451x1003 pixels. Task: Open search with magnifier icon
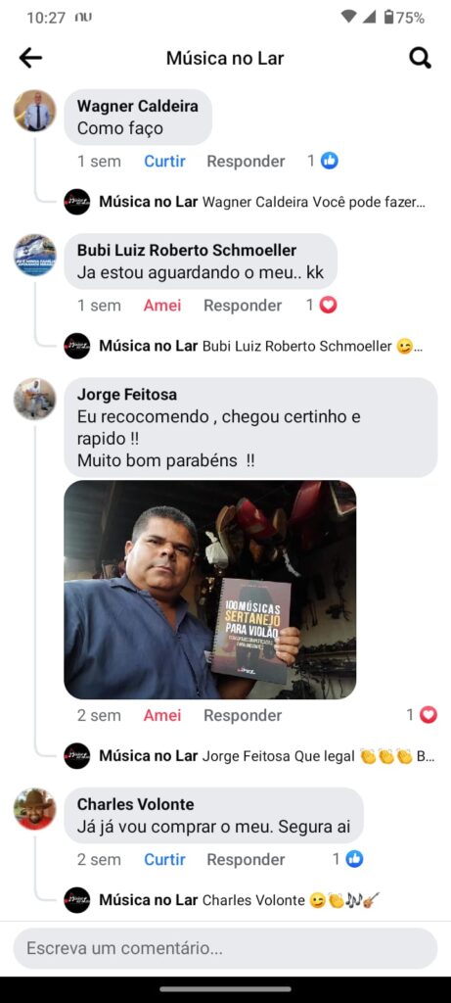coord(420,58)
